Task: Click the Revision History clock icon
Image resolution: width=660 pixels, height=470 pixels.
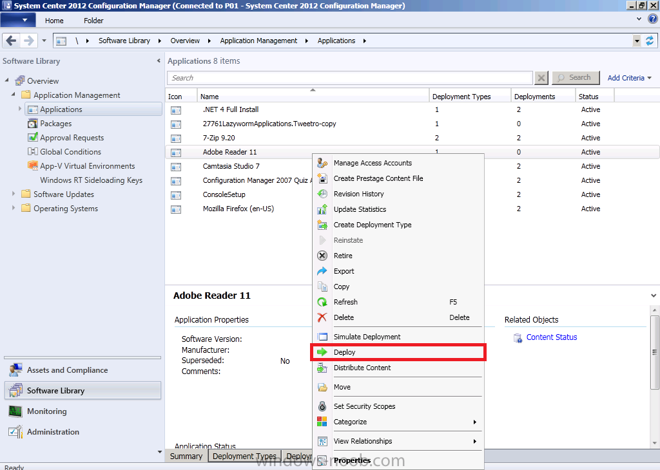Action: (x=322, y=194)
